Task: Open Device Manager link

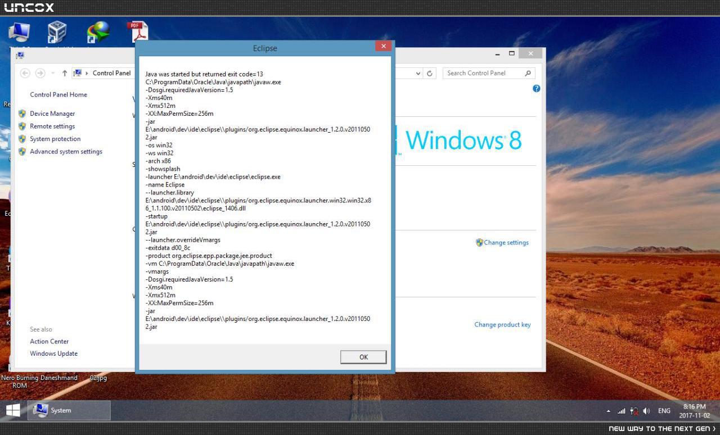Action: [52, 114]
